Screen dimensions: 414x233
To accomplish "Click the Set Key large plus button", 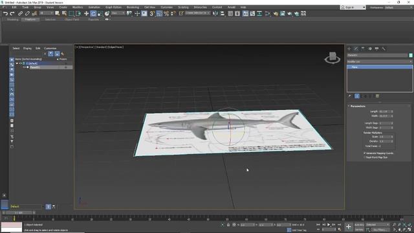I will point(349,227).
